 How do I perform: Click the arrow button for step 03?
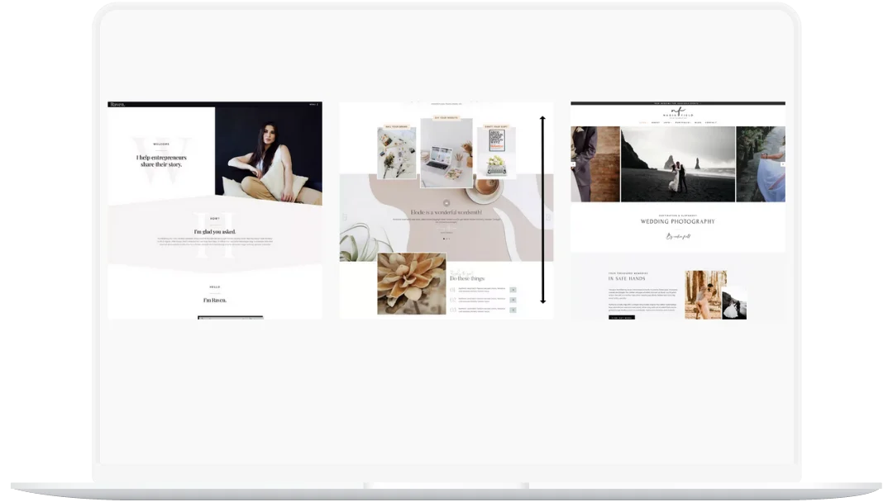pos(513,310)
